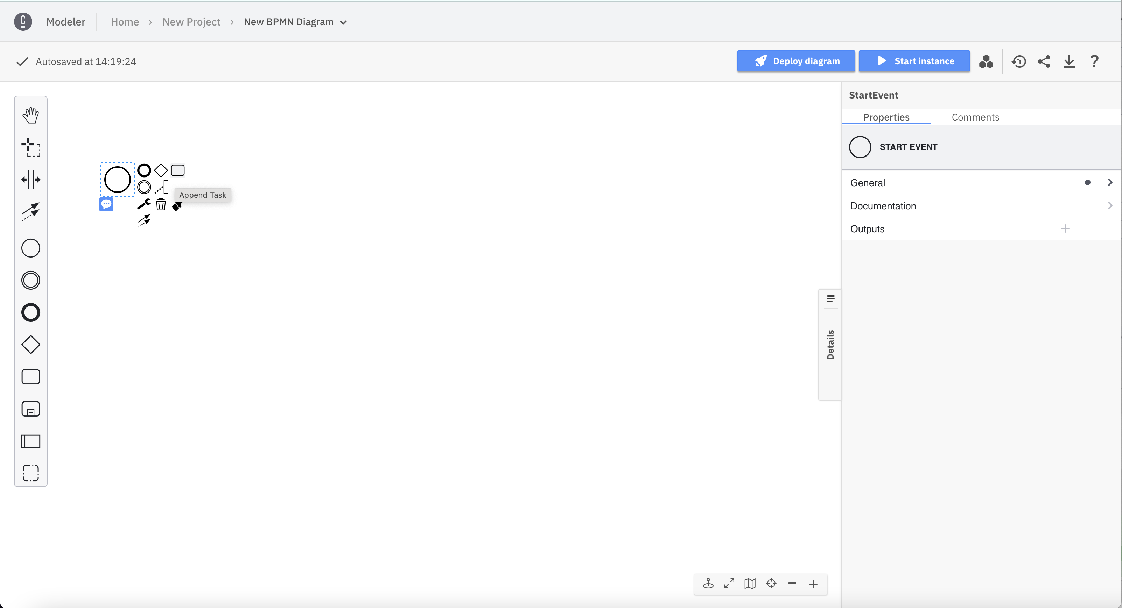The image size is (1122, 608).
Task: Activate global connect tool in palette
Action: coord(30,211)
